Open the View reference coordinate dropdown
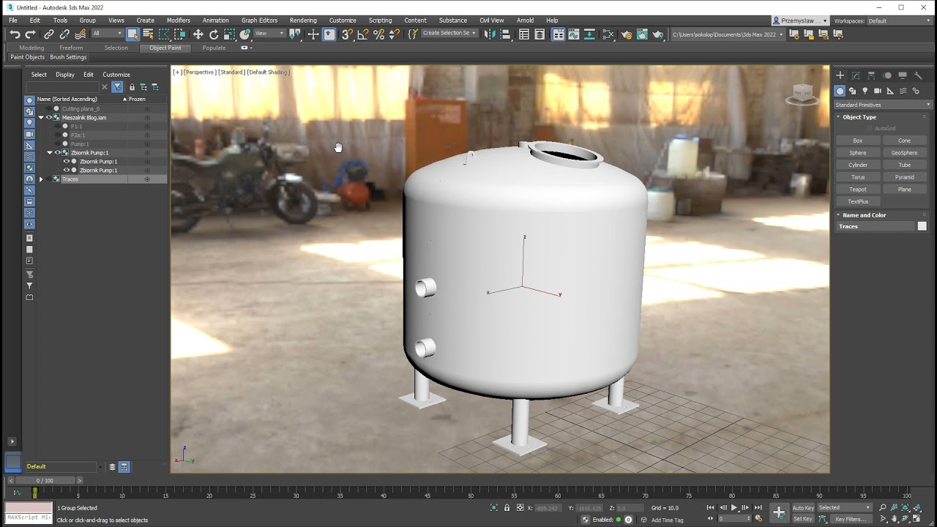Image resolution: width=937 pixels, height=527 pixels. 269,34
